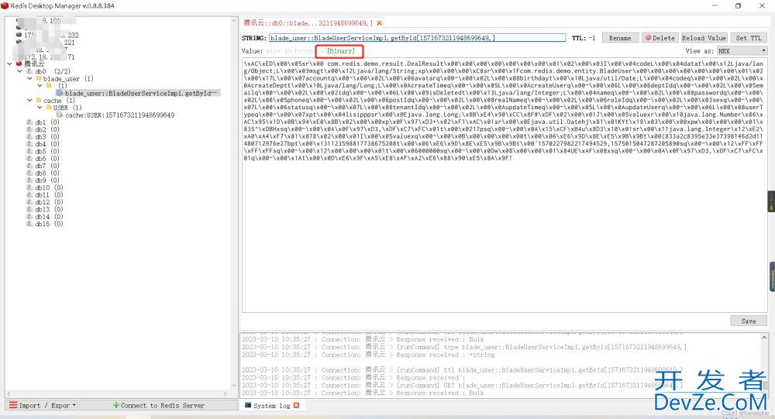Collapse the 腾讯云 connection tree node

[10, 64]
